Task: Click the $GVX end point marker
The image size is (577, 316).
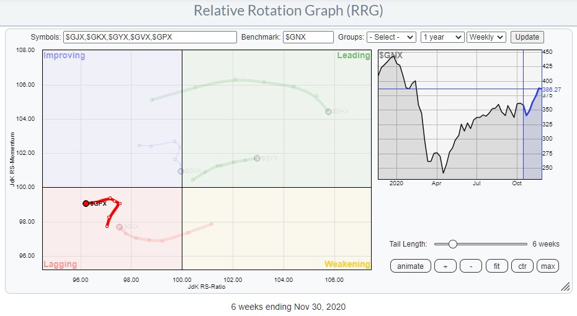Action: tap(181, 171)
